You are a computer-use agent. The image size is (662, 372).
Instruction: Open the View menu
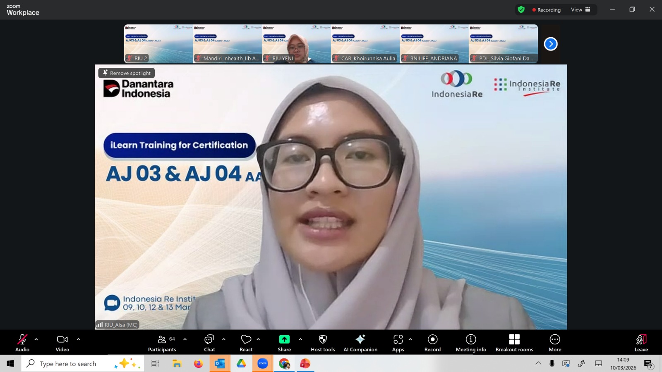(x=580, y=10)
